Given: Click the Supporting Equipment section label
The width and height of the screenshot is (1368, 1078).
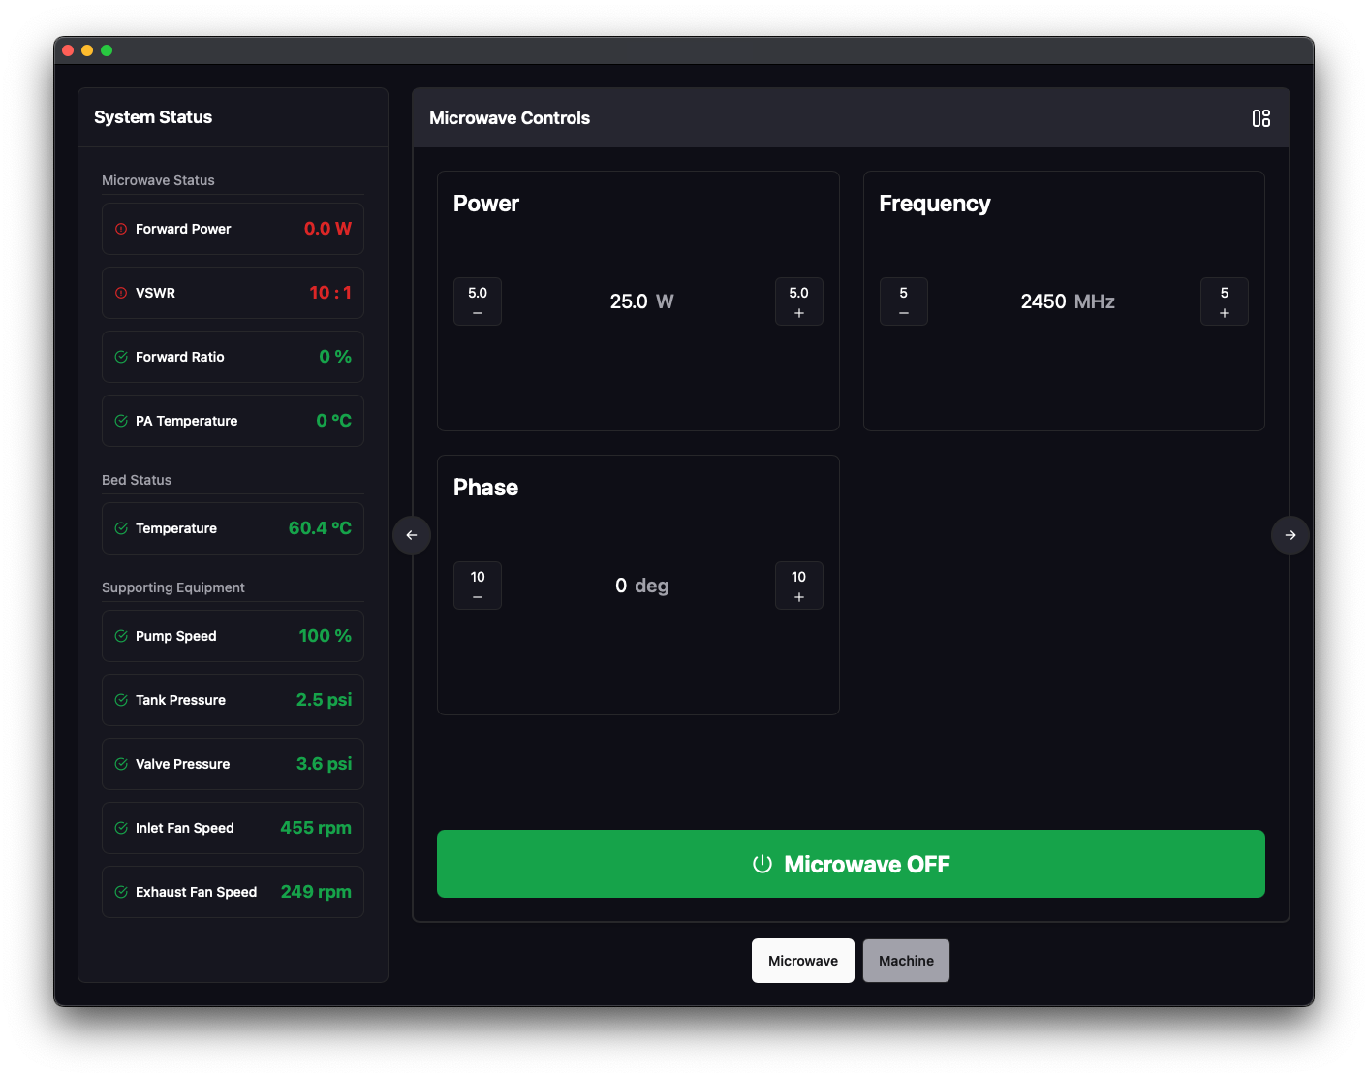Looking at the screenshot, I should [x=173, y=587].
